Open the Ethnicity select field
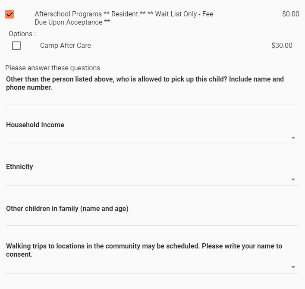Screen dimensions: 305x289 point(147,180)
